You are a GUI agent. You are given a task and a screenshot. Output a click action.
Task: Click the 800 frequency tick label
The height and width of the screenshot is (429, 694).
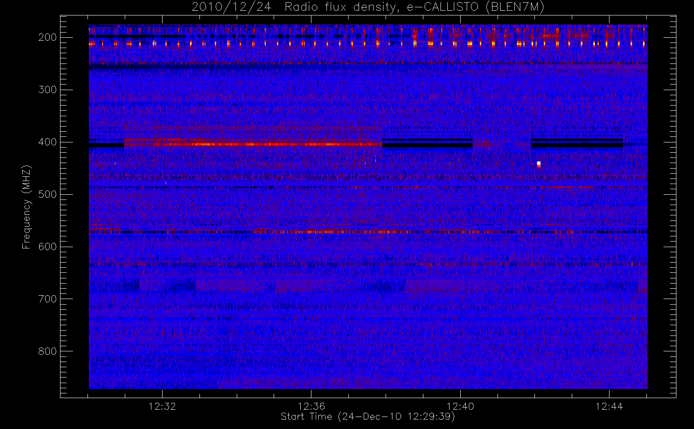pyautogui.click(x=48, y=351)
